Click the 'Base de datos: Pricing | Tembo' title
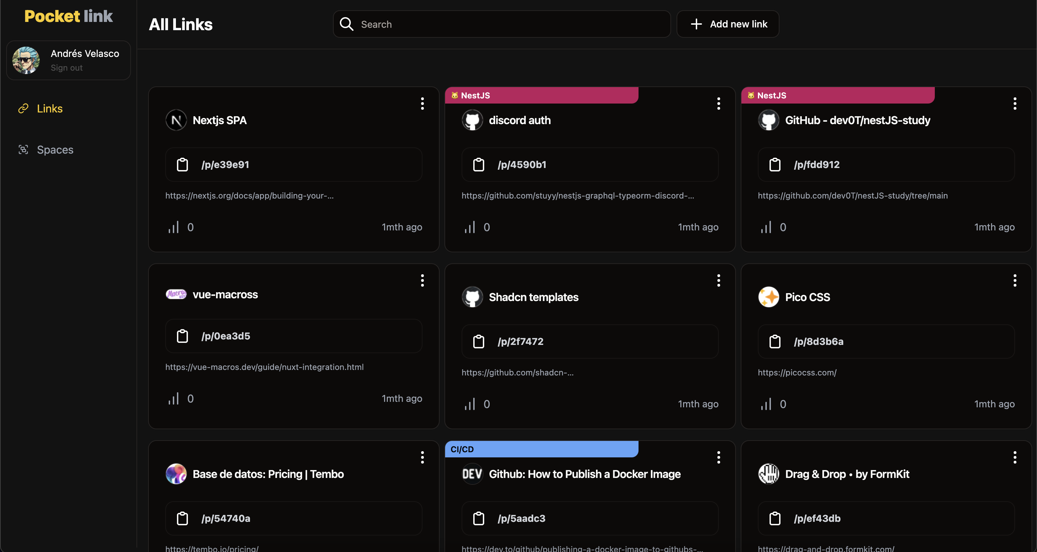This screenshot has height=552, width=1037. point(269,474)
